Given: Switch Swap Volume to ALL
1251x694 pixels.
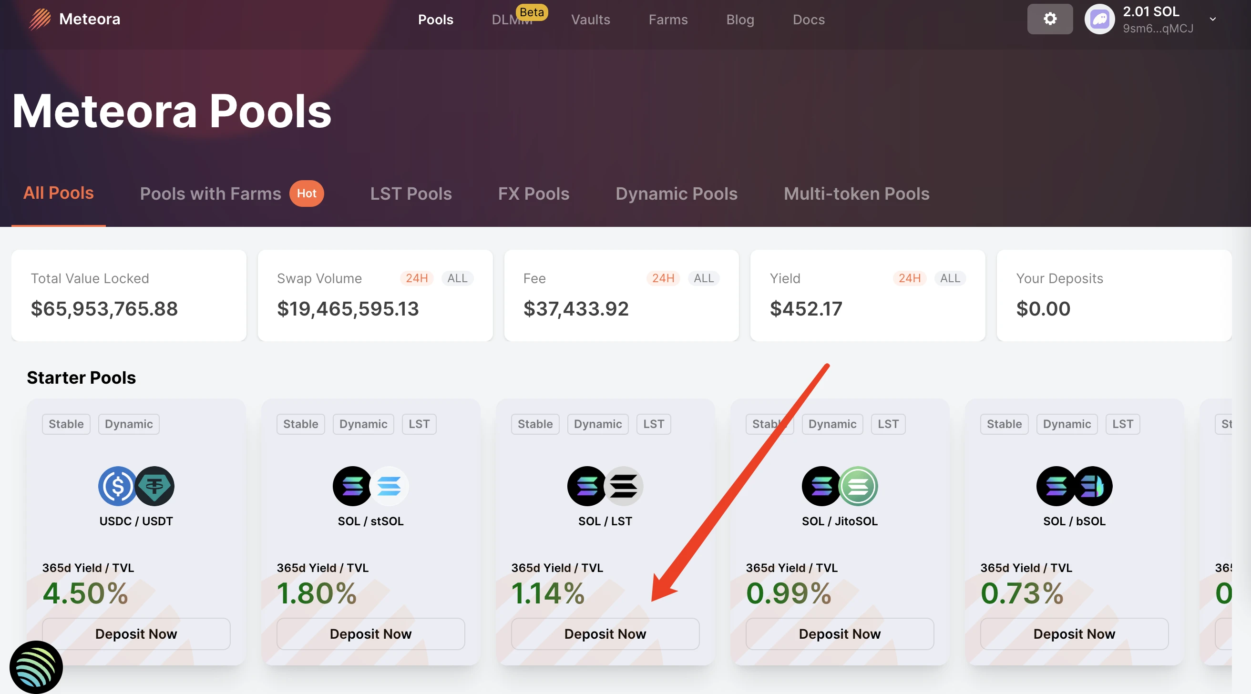Looking at the screenshot, I should pyautogui.click(x=457, y=278).
